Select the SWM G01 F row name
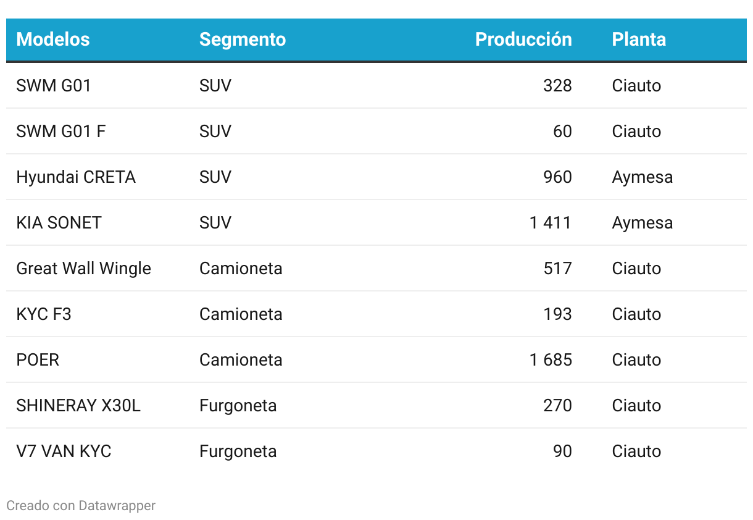The height and width of the screenshot is (520, 753). pyautogui.click(x=61, y=131)
